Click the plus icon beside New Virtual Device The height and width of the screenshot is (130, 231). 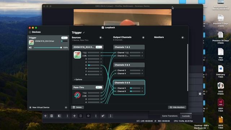pyautogui.click(x=30, y=108)
